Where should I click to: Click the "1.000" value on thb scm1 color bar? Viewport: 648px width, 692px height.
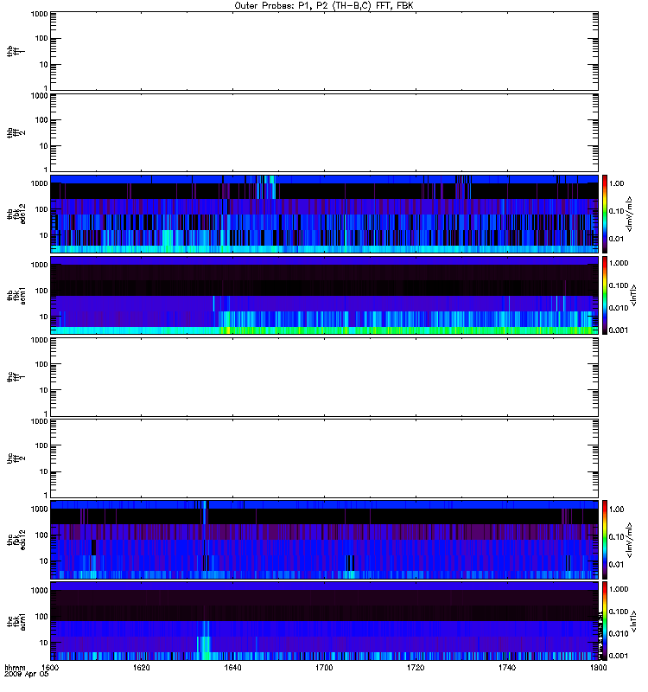[619, 263]
